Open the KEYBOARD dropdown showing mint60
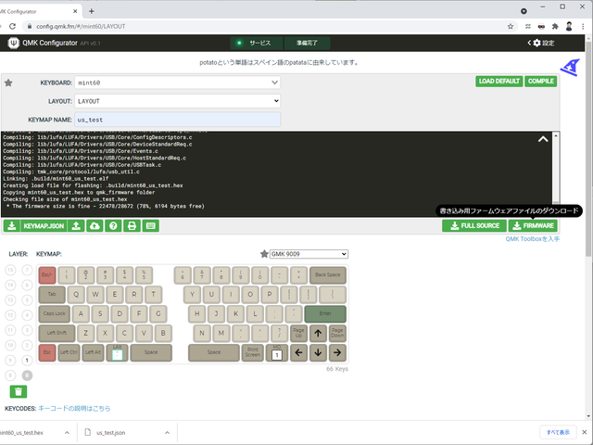Viewport: 593px width, 445px height. click(x=176, y=83)
